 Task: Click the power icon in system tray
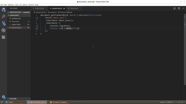pos(182,102)
